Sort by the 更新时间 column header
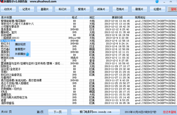 tap(117, 18)
